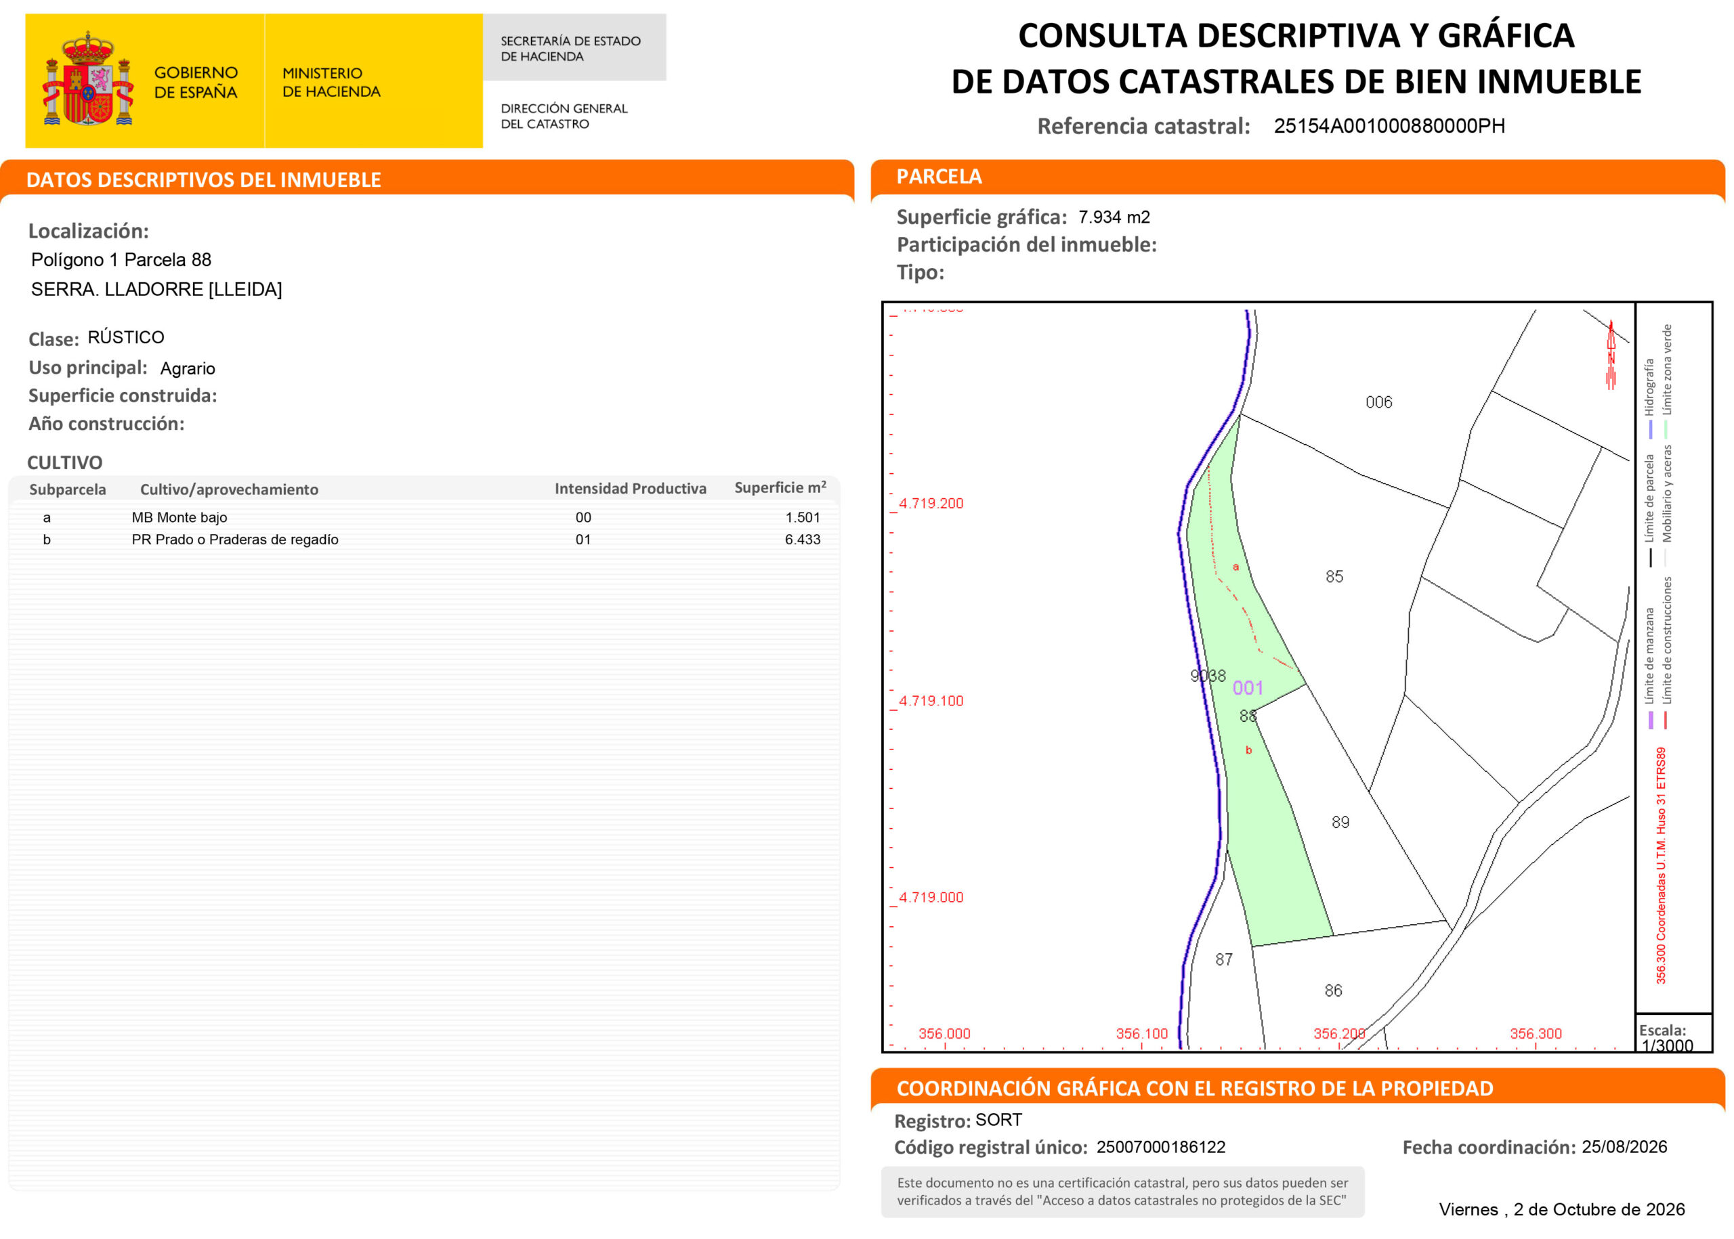Click parcel 87 label on the map
The image size is (1734, 1239).
pyautogui.click(x=1224, y=960)
